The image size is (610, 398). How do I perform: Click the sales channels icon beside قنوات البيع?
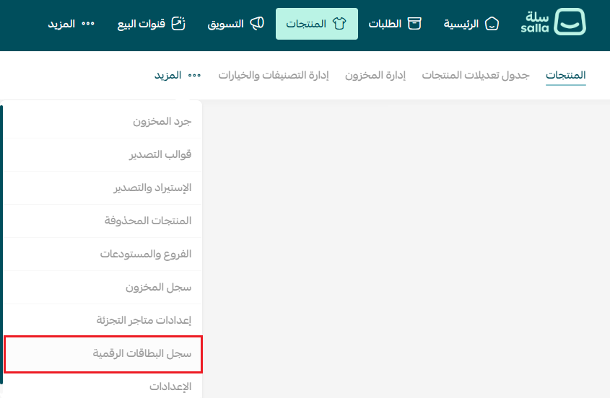point(178,23)
